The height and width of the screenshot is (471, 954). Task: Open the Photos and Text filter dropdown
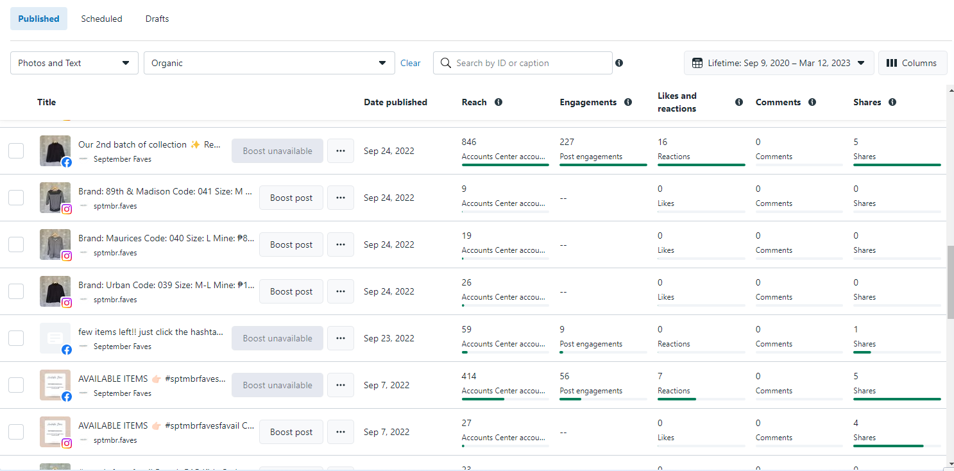74,63
